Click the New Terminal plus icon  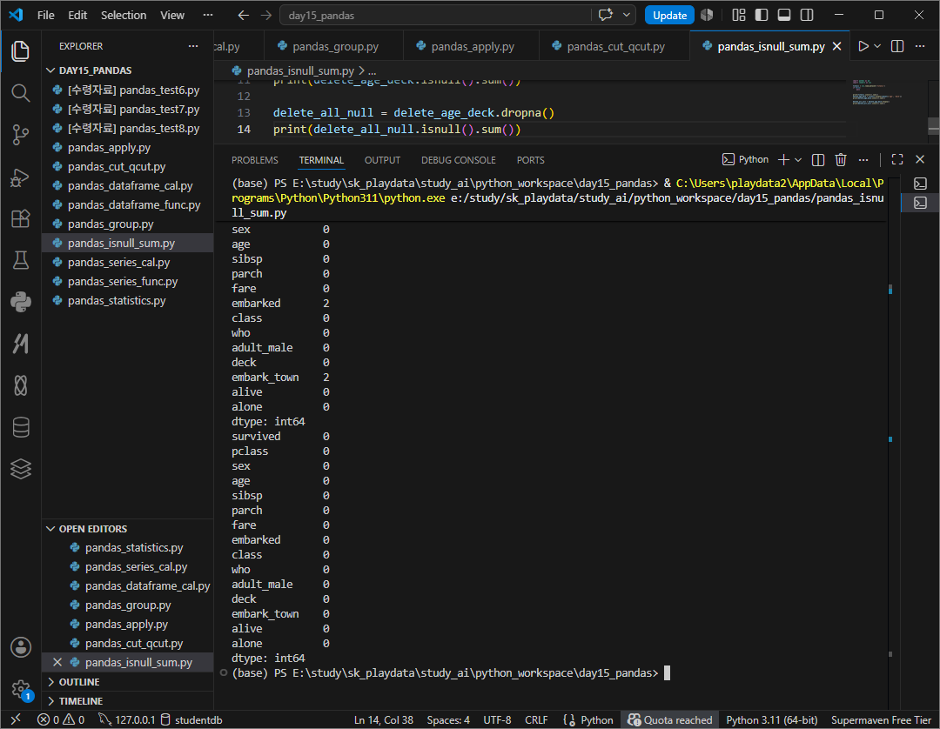pyautogui.click(x=783, y=159)
